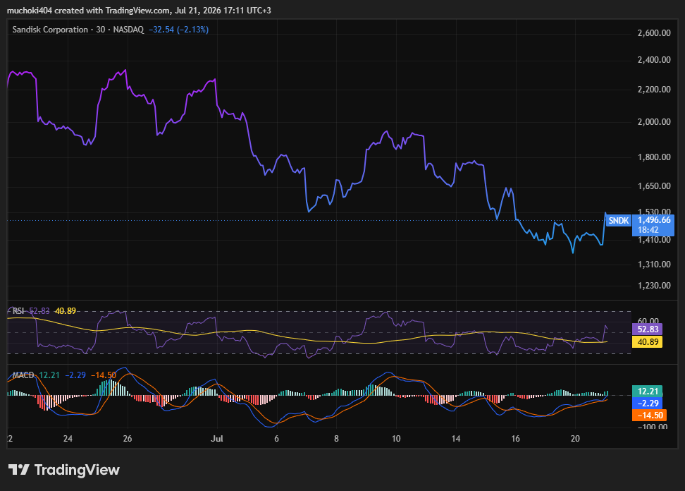This screenshot has height=491, width=685.
Task: Click the yellow 40.89 axis label
Action: coord(648,342)
